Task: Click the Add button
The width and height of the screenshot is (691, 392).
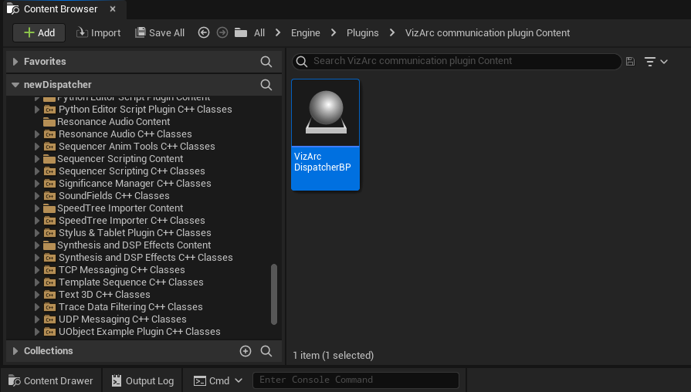Action: (x=39, y=32)
